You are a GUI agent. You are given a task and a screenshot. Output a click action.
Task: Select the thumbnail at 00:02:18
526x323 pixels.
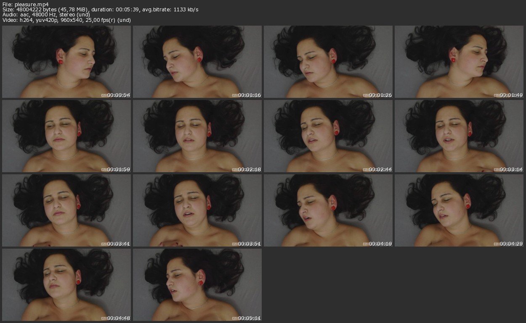pyautogui.click(x=197, y=136)
